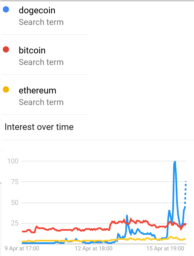194x256 pixels.
Task: Click the Interest over time heading
Action: click(39, 127)
